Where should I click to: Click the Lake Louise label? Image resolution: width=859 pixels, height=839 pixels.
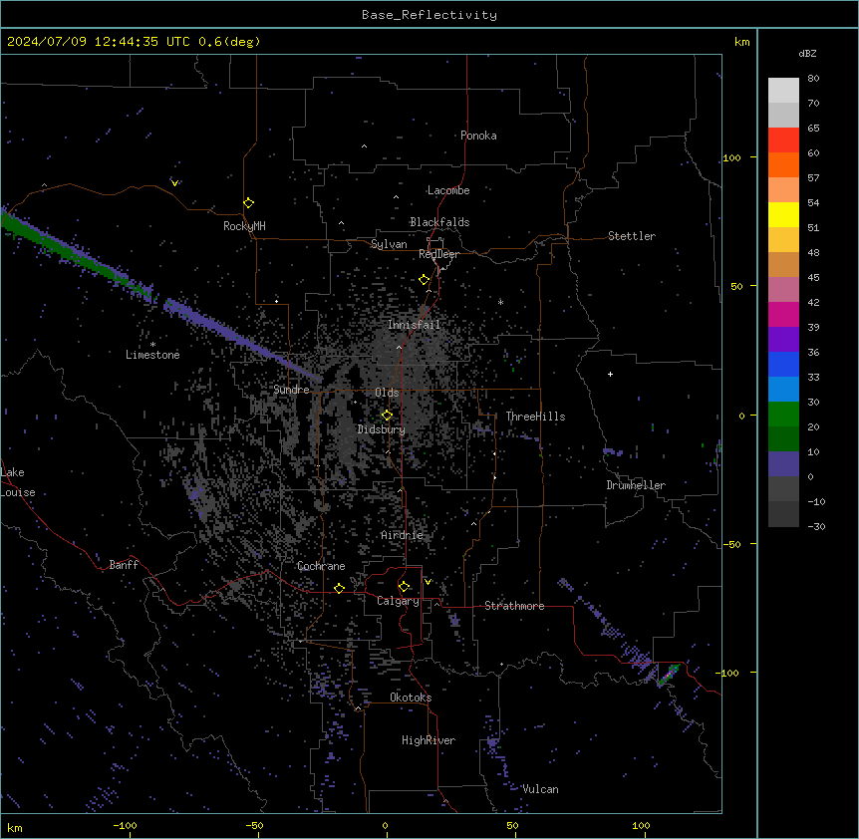coord(18,482)
